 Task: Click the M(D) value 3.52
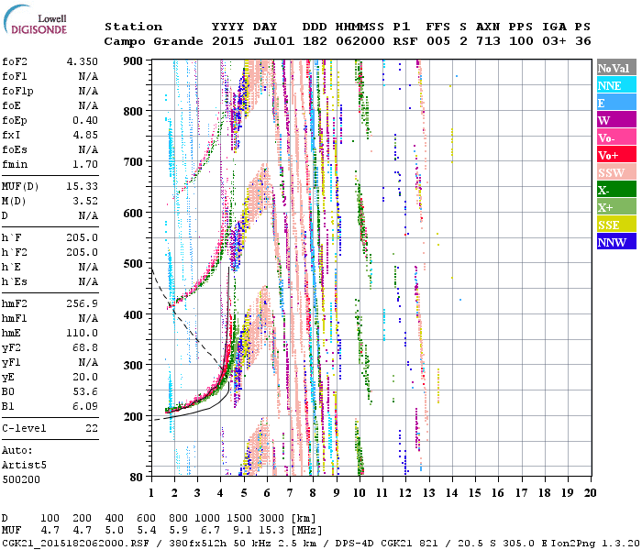[x=85, y=202]
